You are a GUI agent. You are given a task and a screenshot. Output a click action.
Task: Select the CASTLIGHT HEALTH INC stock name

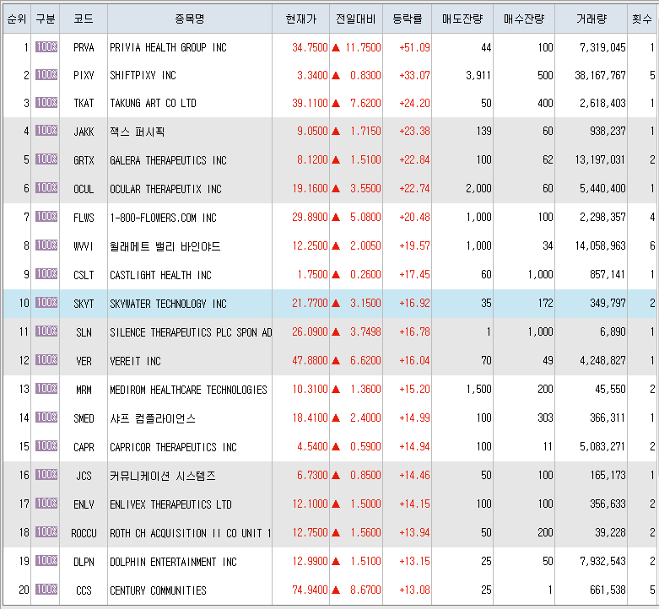(160, 275)
